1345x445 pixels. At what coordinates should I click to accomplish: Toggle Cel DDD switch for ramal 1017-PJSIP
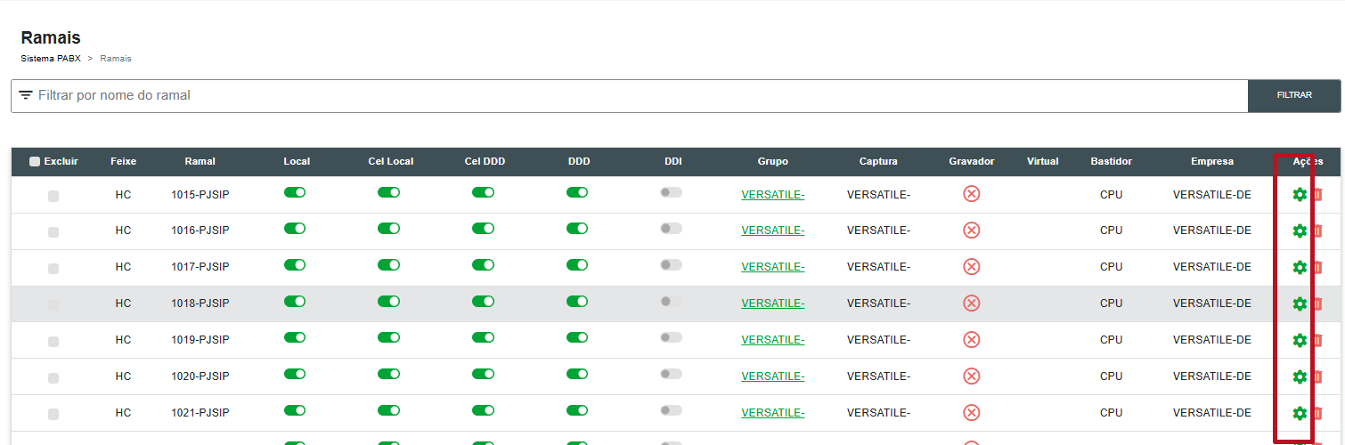(484, 265)
